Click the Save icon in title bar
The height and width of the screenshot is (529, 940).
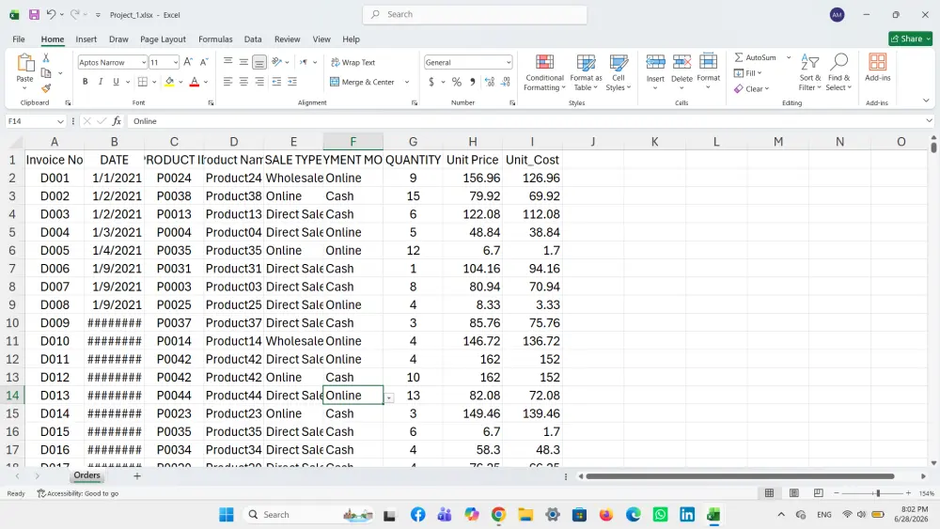point(34,14)
